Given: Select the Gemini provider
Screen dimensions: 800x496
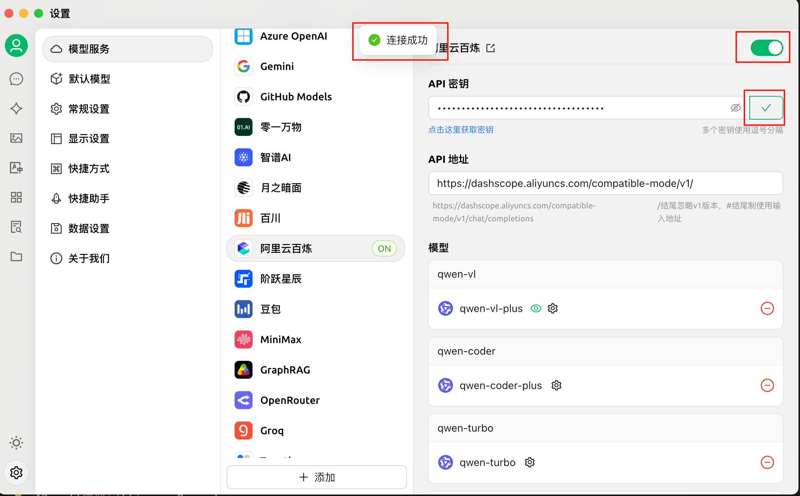Looking at the screenshot, I should click(315, 66).
